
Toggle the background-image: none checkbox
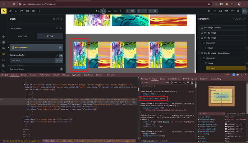pyautogui.click(x=141, y=98)
